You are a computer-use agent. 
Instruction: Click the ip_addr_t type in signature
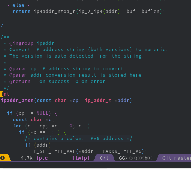tap(98, 101)
